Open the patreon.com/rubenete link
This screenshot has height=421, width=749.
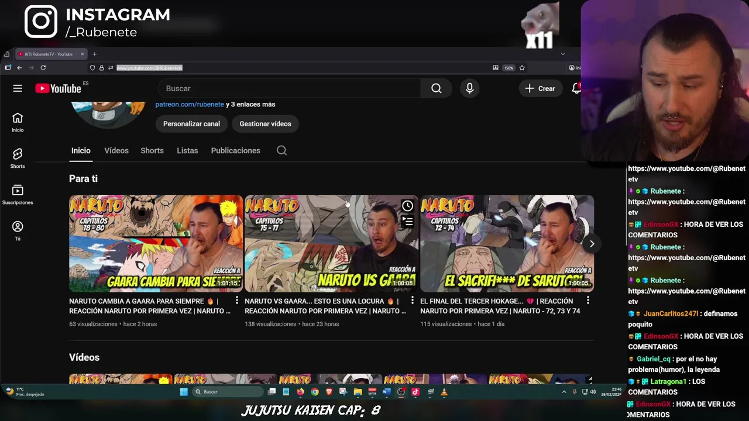(x=190, y=104)
